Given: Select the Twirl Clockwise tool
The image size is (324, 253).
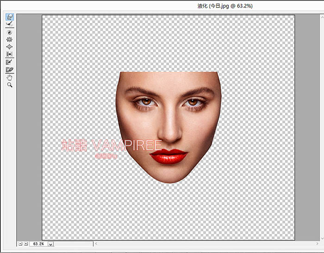Looking at the screenshot, I should coord(10,32).
